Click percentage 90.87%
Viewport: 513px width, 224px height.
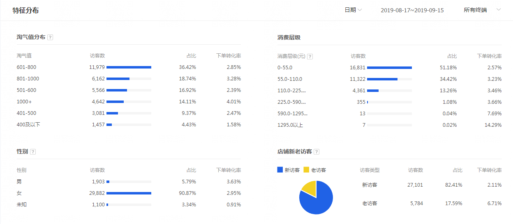(x=187, y=193)
